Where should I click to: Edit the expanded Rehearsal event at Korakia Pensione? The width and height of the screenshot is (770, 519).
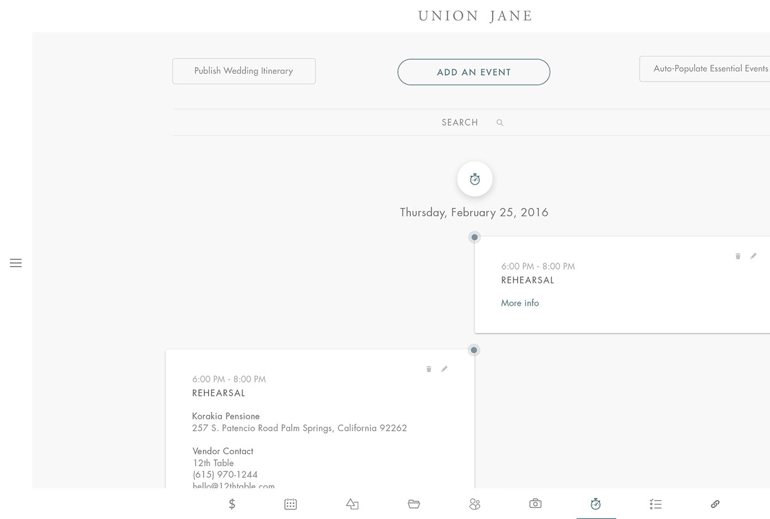coord(444,369)
